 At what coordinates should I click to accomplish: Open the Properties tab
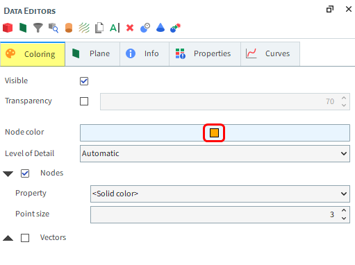point(205,54)
